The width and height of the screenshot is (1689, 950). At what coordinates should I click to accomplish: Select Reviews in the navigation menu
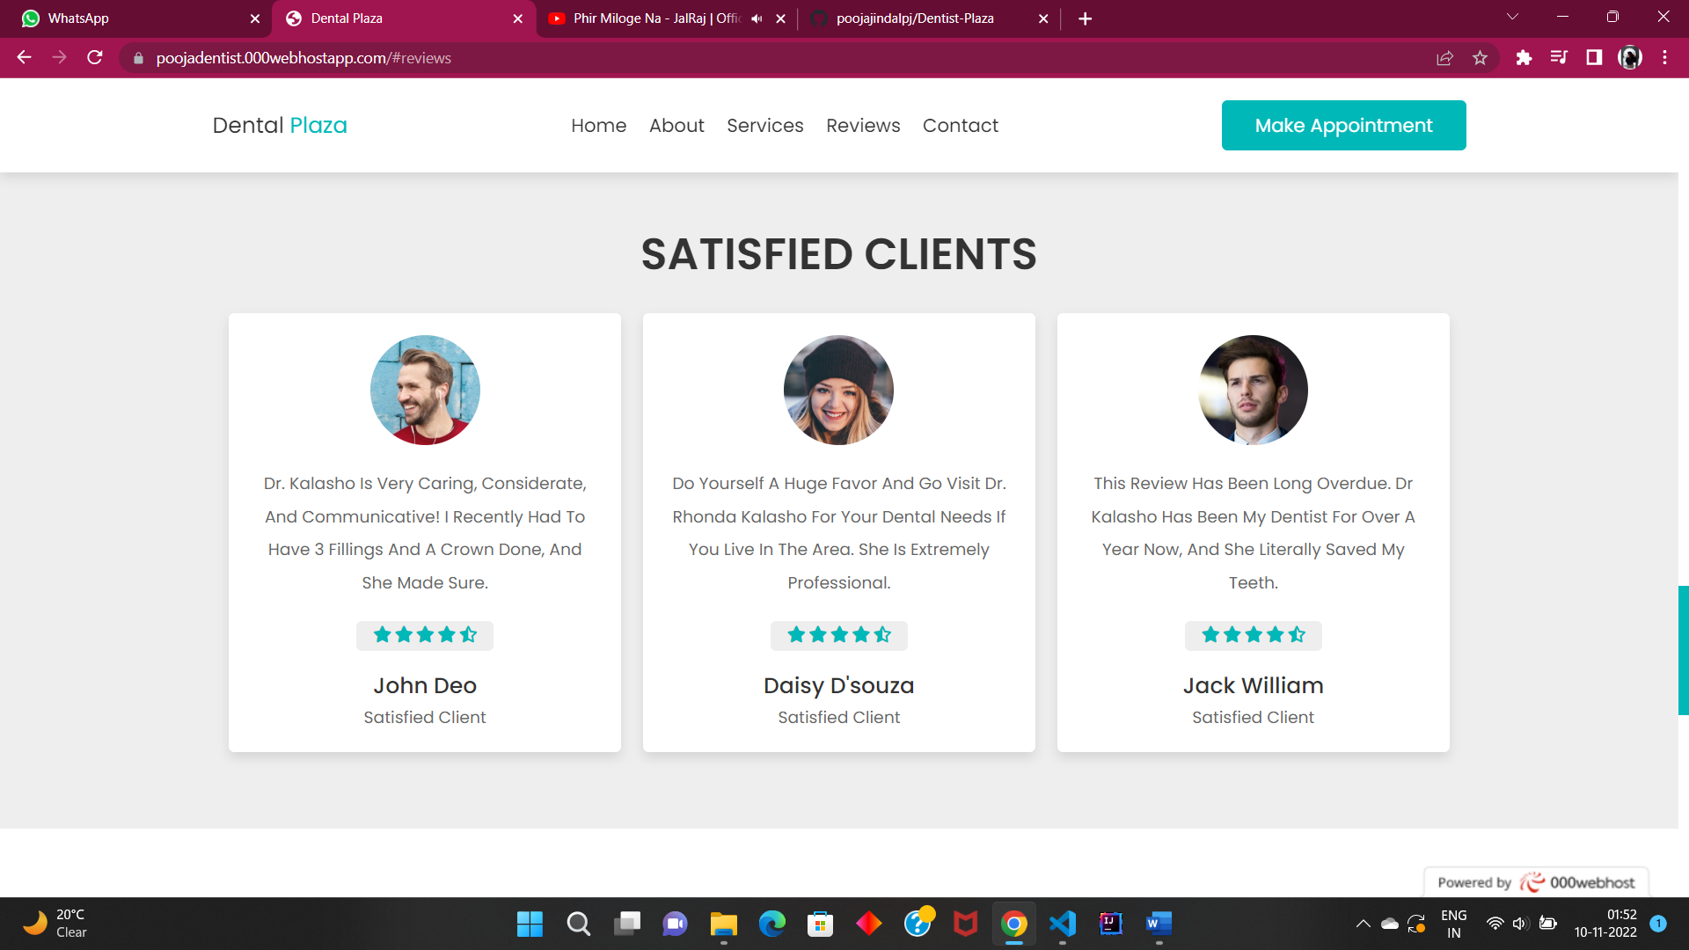[863, 125]
